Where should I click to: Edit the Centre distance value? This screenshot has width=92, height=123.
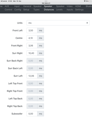32,38
